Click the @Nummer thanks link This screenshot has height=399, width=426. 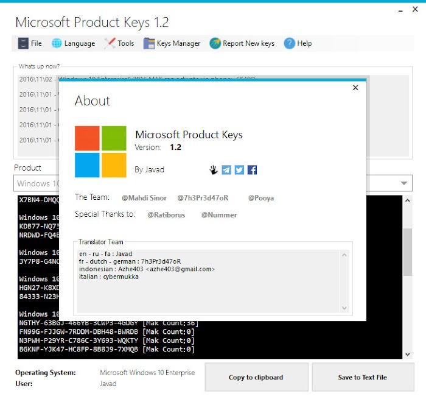point(219,215)
